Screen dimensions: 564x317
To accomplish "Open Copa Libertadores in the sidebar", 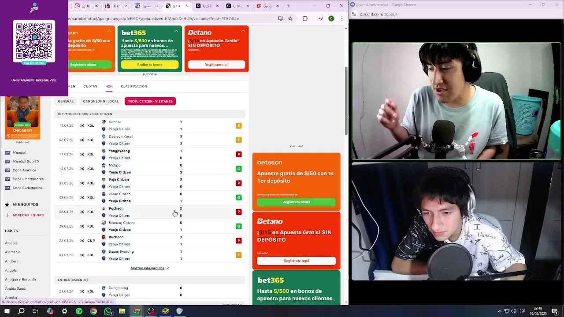I will (x=28, y=179).
